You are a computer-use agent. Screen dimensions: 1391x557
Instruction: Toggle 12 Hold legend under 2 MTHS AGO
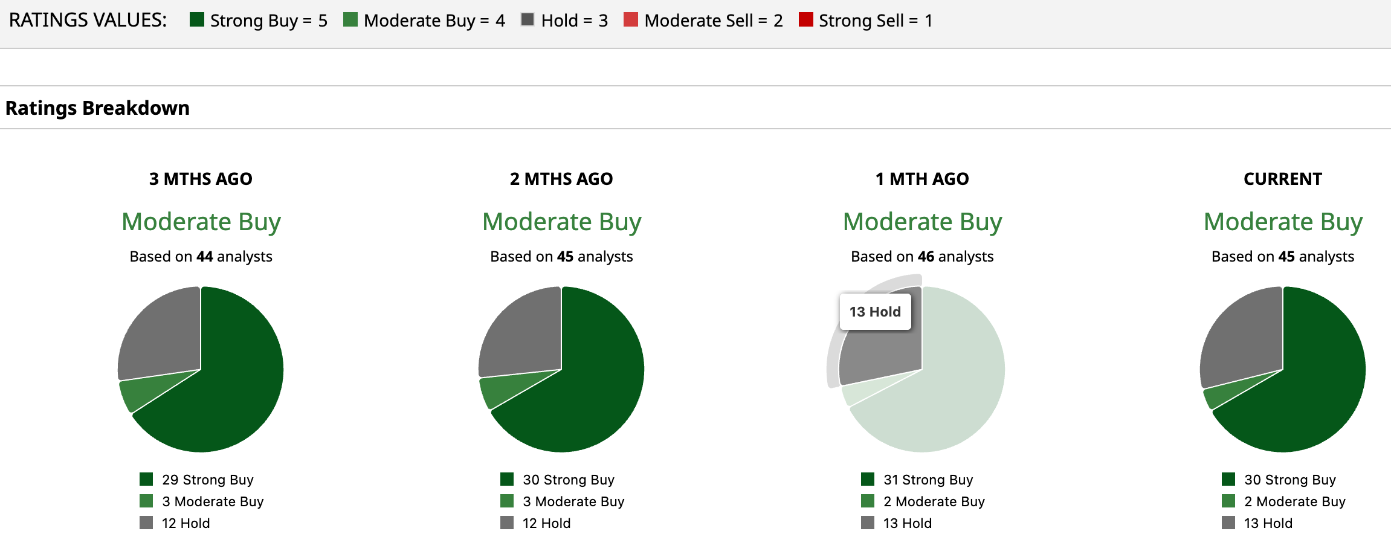[546, 523]
